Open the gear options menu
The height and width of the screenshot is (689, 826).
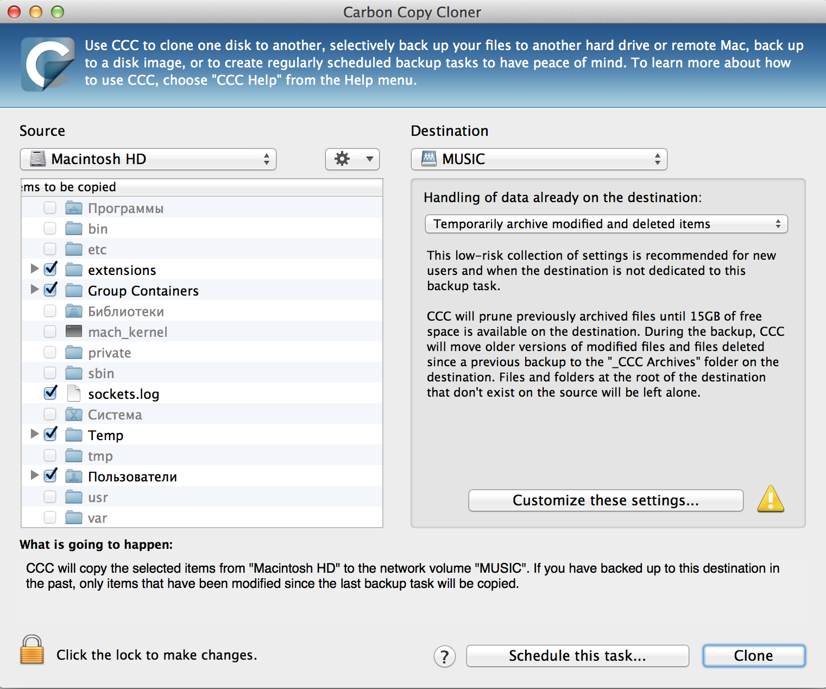coord(352,159)
